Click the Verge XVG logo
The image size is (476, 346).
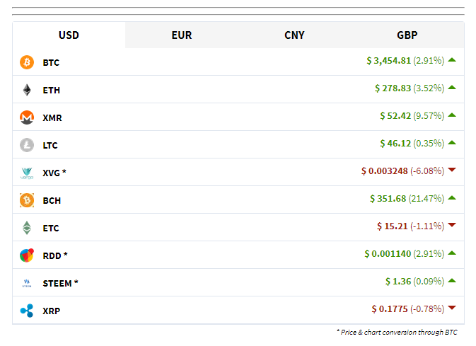(x=27, y=173)
